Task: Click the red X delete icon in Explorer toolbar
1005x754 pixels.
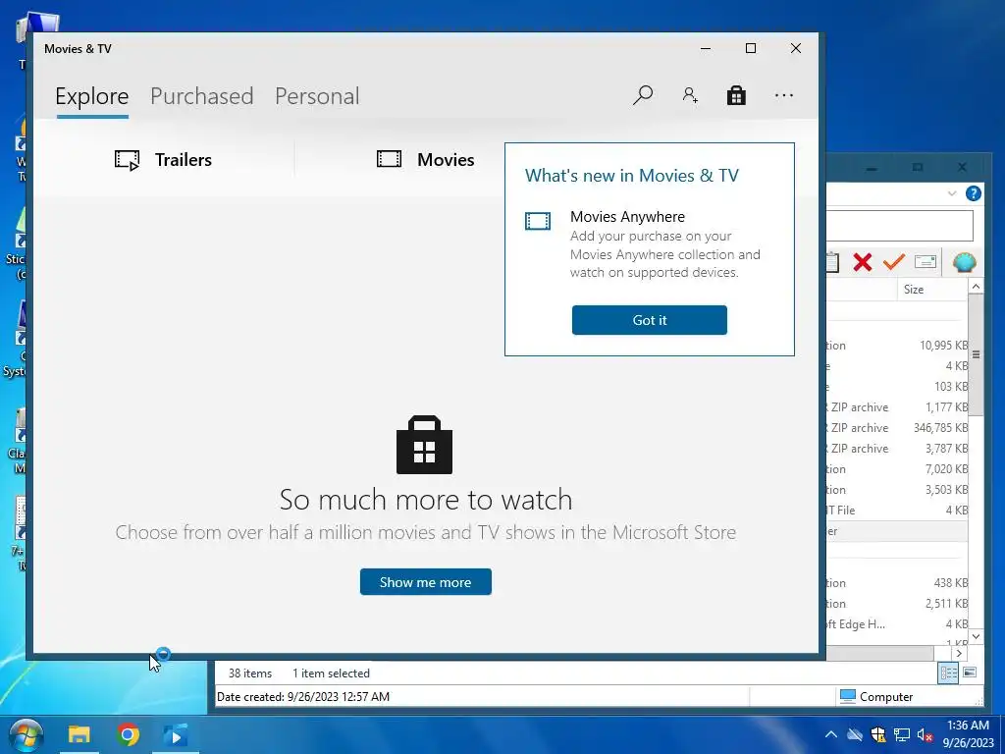Action: coord(863,261)
